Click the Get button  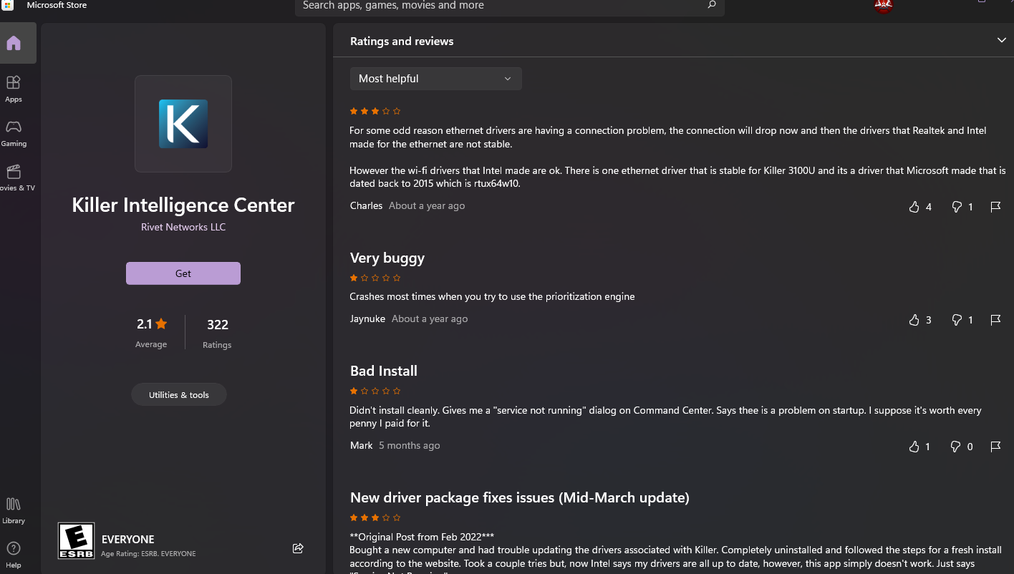pos(183,273)
